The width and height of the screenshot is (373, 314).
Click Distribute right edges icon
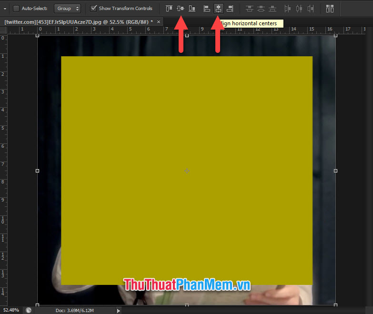[311, 9]
